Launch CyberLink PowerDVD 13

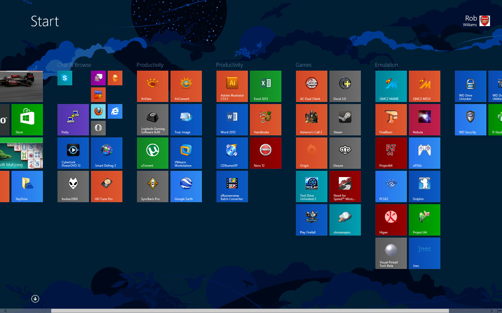point(73,153)
